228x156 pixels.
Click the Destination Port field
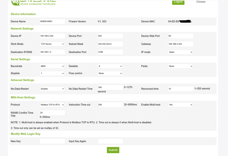pyautogui.click(x=111, y=52)
